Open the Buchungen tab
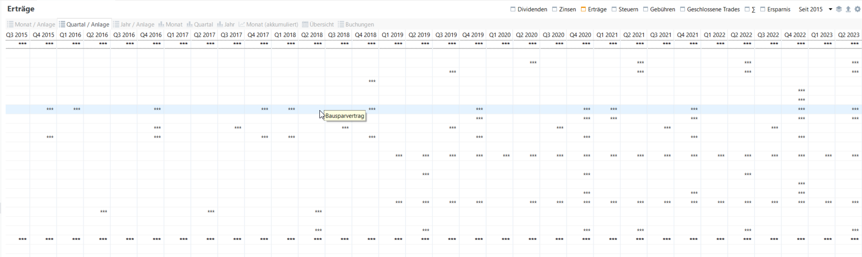This screenshot has width=862, height=257. point(356,24)
